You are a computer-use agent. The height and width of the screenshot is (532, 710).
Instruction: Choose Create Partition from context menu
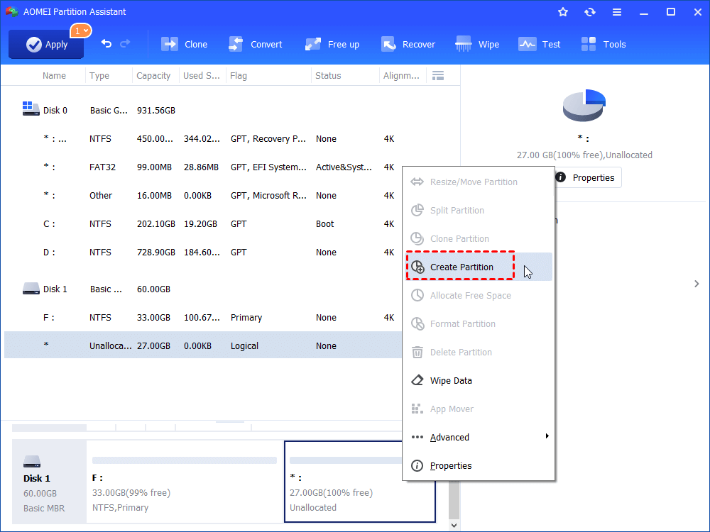click(x=479, y=267)
